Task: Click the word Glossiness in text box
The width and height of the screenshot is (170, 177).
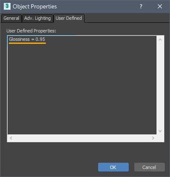Action: coord(19,39)
